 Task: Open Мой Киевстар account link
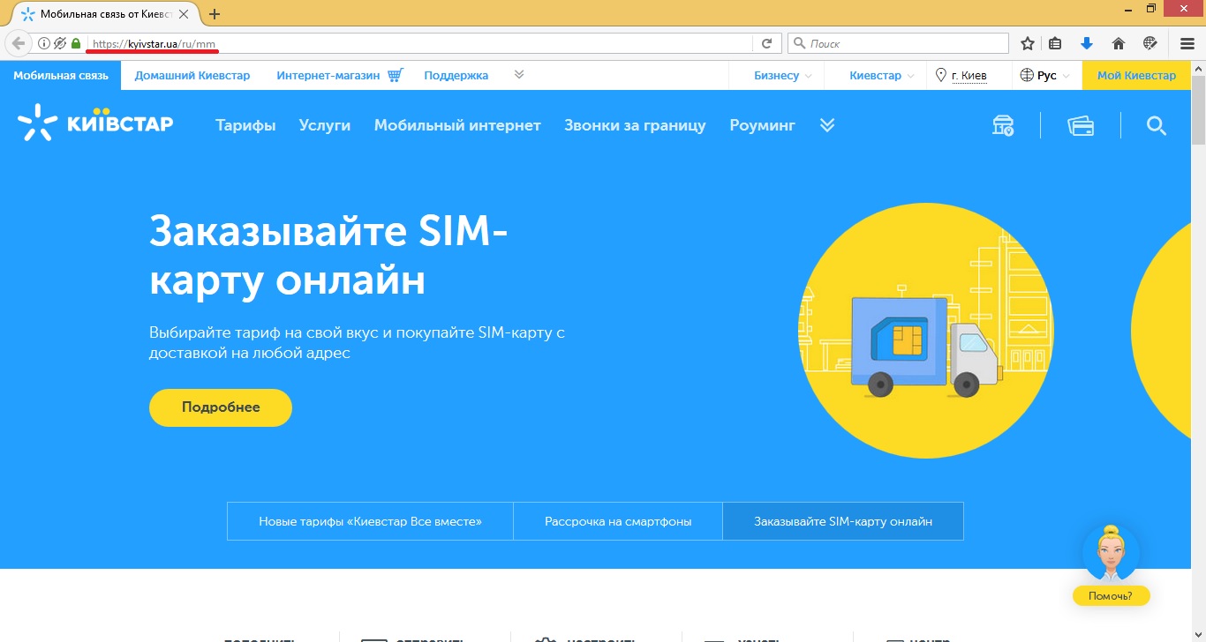pos(1136,75)
